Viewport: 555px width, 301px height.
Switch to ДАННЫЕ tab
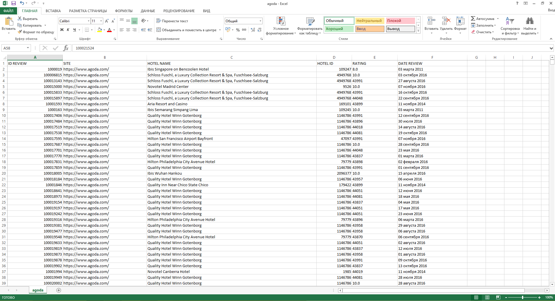[x=148, y=11]
